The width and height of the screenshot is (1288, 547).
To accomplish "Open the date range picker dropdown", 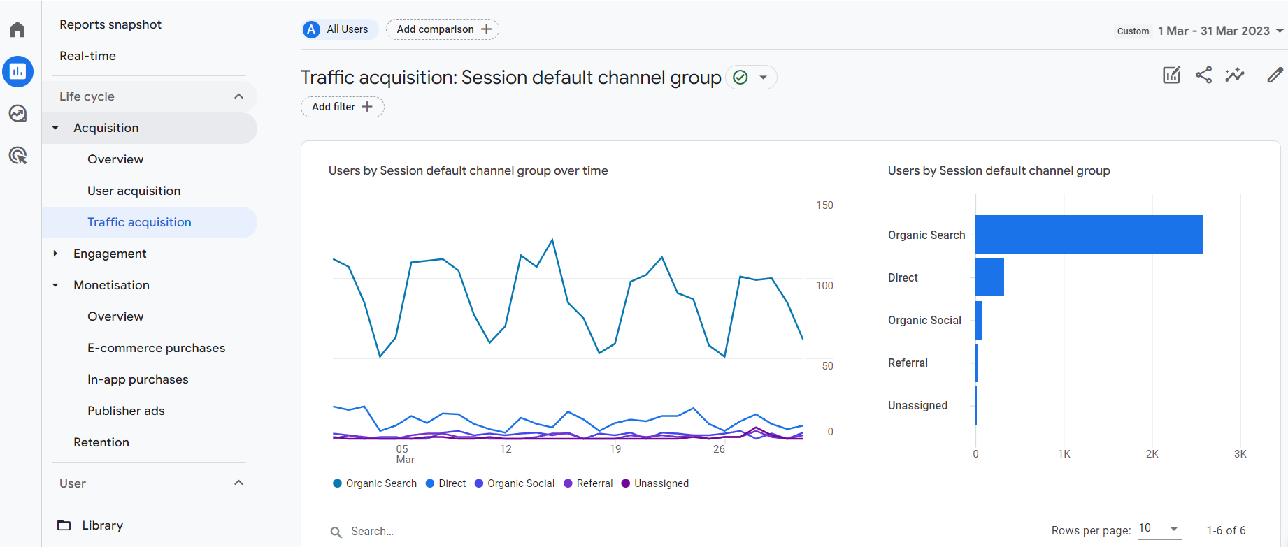I will (1220, 31).
